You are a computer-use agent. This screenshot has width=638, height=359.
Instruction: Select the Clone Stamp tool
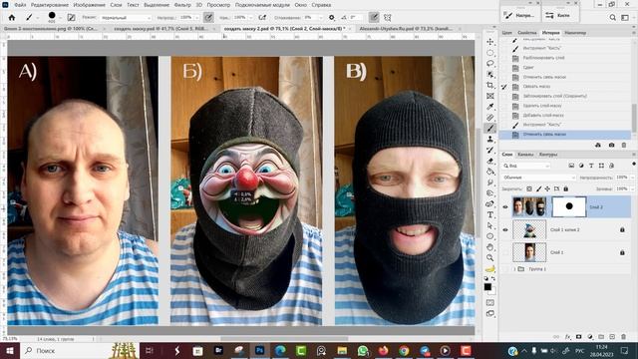point(490,140)
